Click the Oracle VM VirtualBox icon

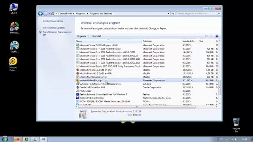point(77,88)
